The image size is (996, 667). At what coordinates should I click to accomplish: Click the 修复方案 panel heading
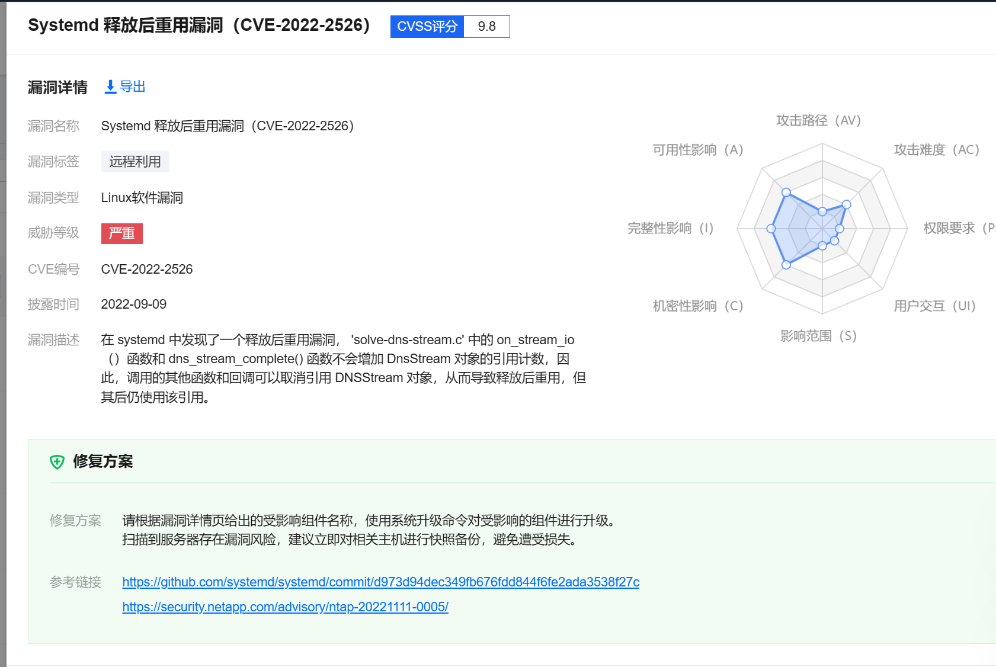[x=103, y=461]
